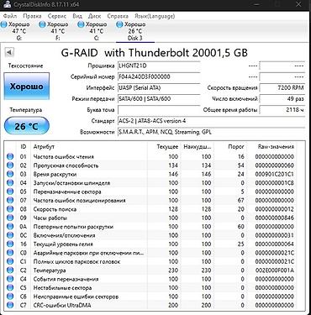
Task: Click the previous disk arrow button
Action: pos(9,52)
